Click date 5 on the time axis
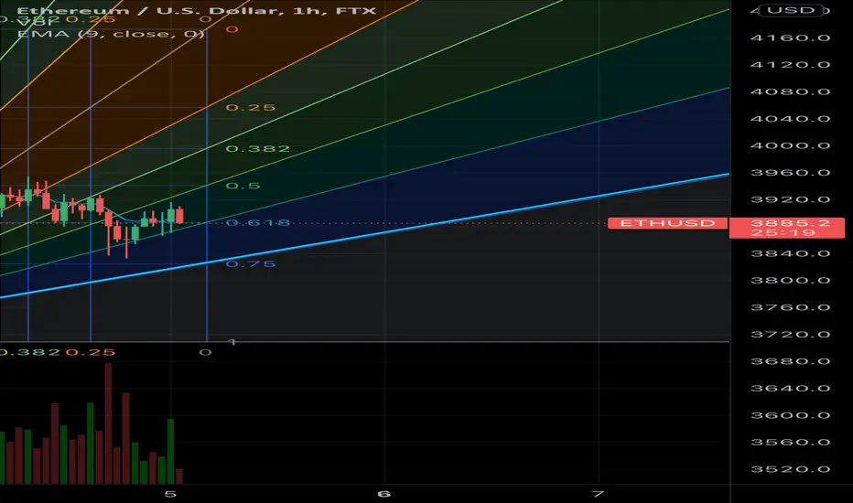This screenshot has width=853, height=503. 171,494
